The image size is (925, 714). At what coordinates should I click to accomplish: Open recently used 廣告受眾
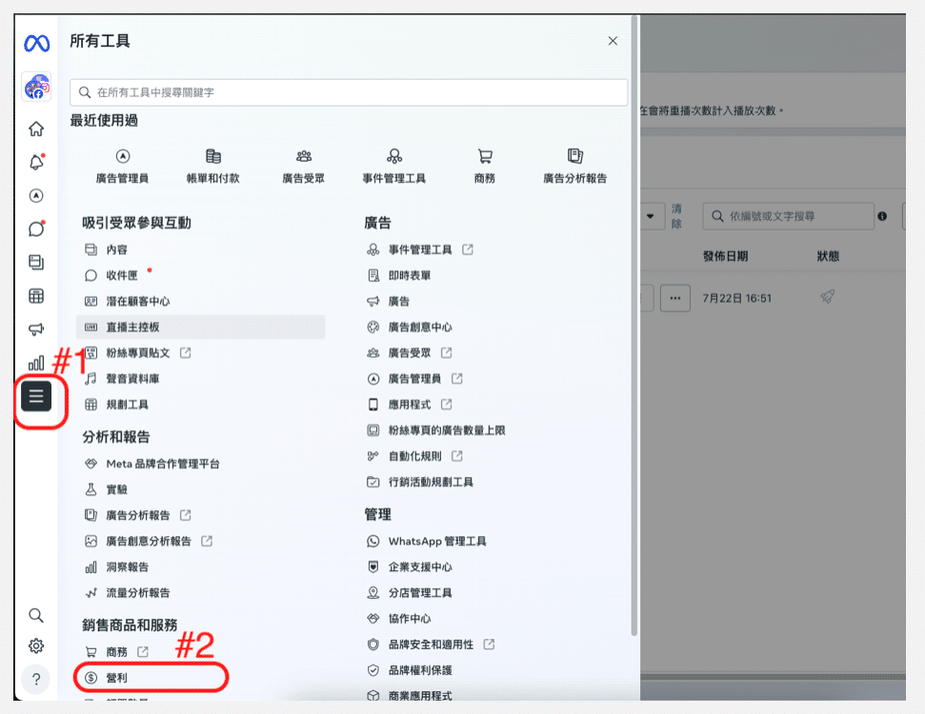[304, 167]
